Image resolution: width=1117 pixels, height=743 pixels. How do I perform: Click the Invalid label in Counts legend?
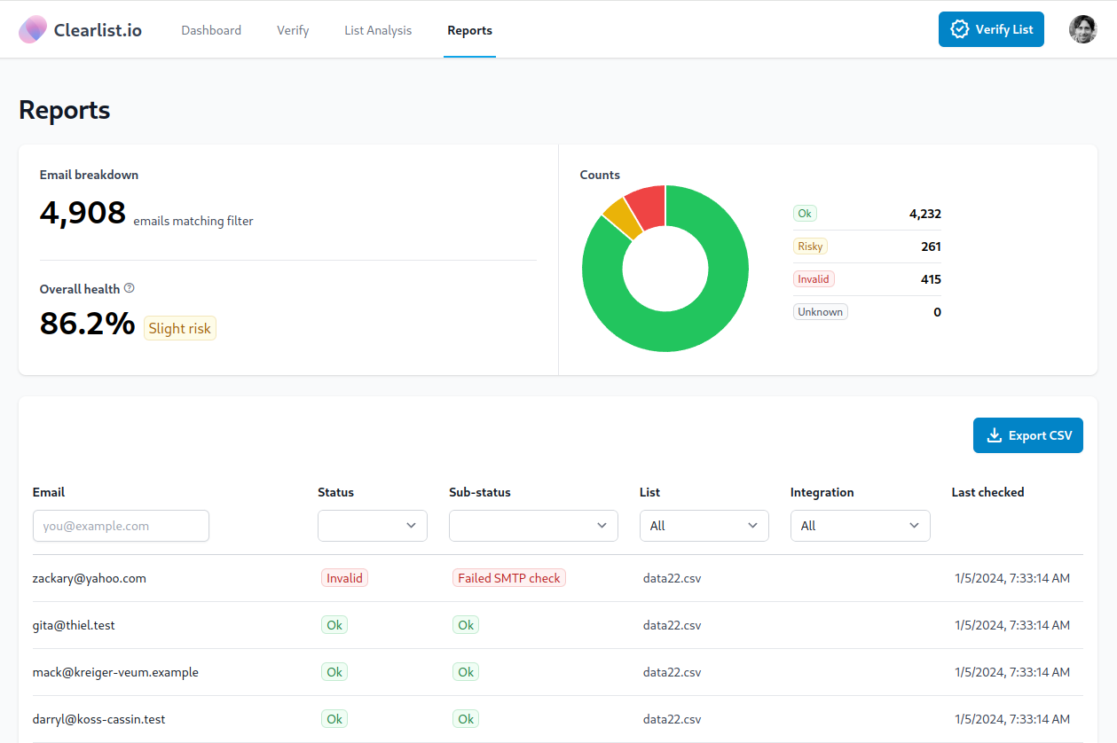click(813, 279)
